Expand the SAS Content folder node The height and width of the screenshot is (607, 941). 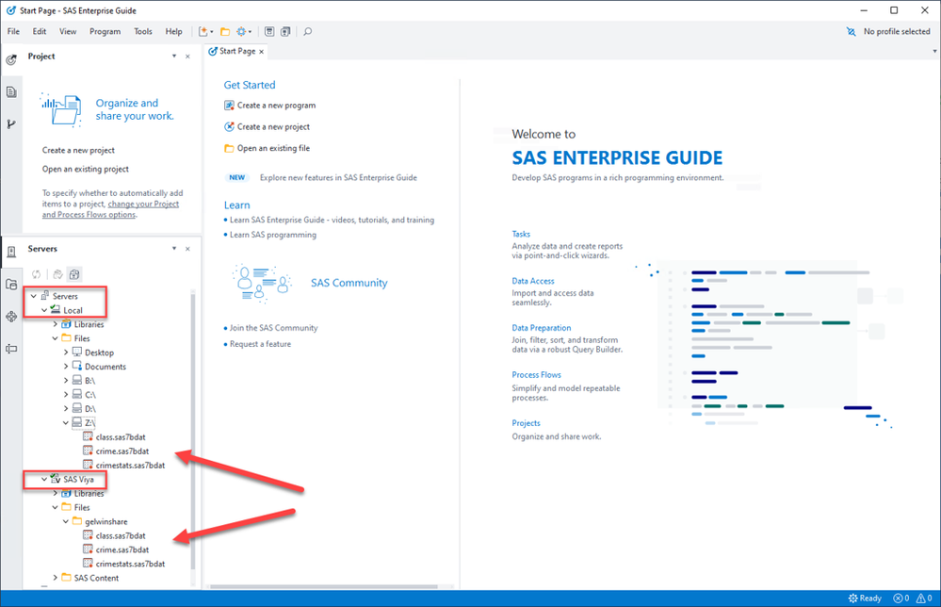point(56,578)
